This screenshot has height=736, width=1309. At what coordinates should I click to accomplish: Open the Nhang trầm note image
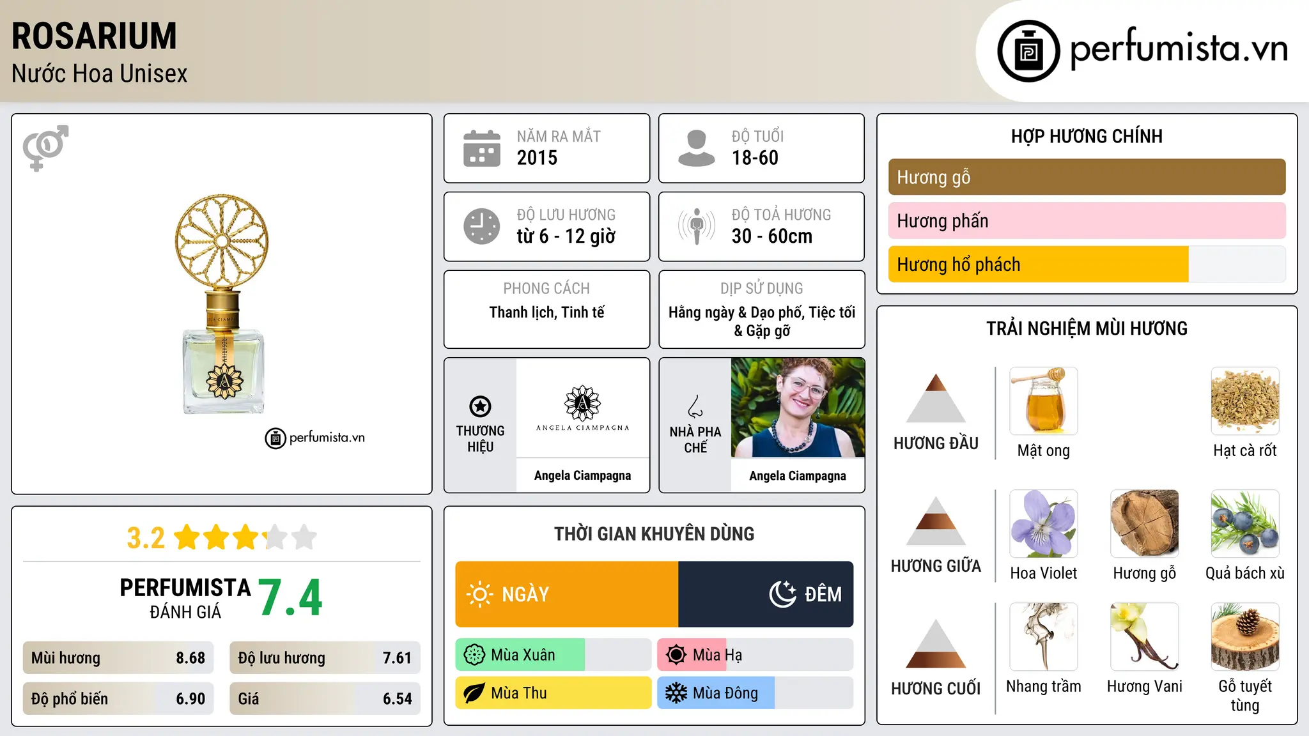(x=1044, y=637)
